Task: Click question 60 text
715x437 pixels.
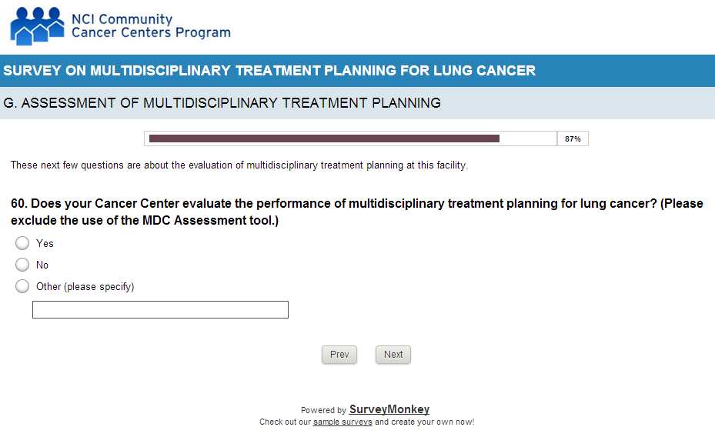Action: tap(356, 212)
